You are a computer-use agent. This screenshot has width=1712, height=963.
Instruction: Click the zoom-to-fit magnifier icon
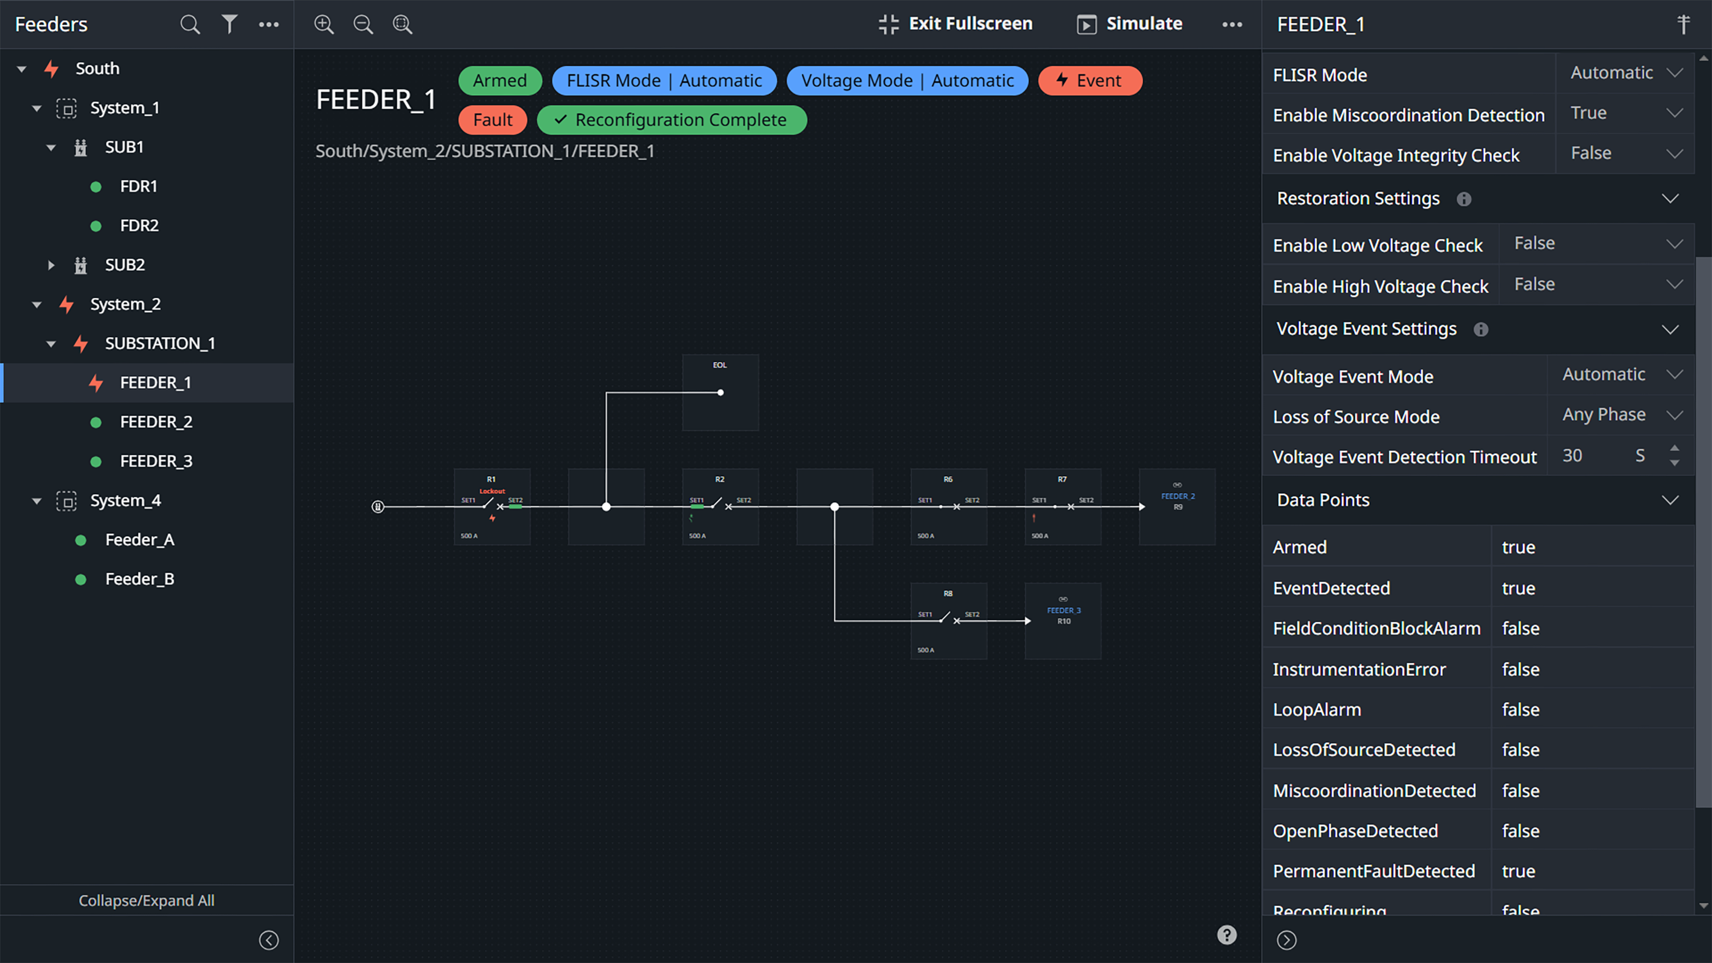402,25
